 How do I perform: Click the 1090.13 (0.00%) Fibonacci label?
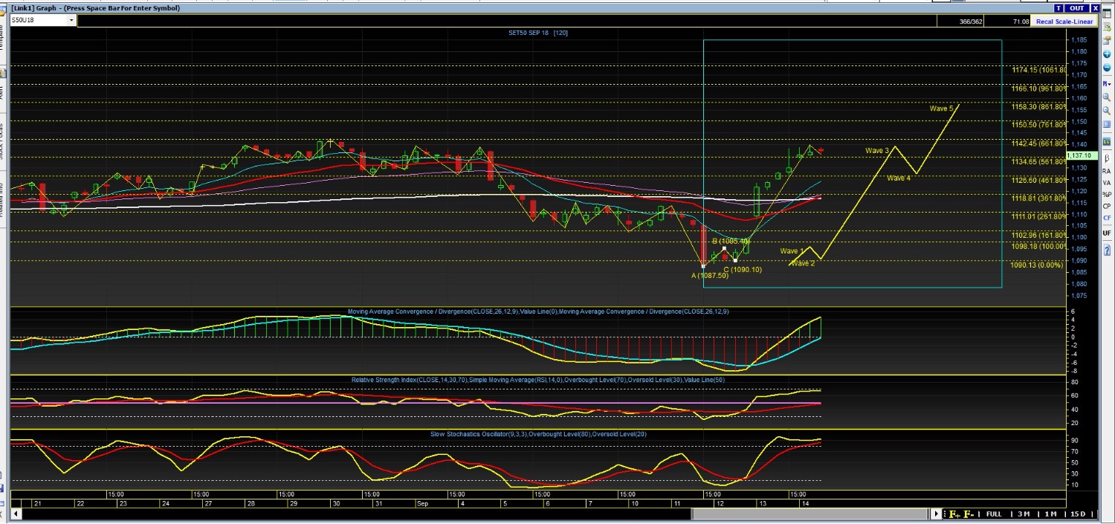[x=1037, y=265]
